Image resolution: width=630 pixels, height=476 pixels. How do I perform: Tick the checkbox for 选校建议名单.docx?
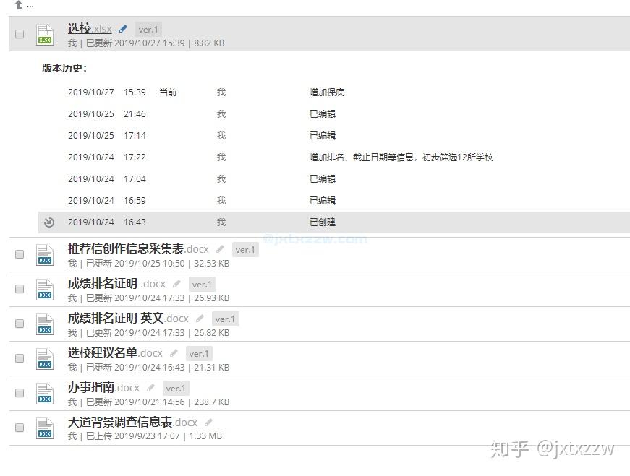point(20,358)
